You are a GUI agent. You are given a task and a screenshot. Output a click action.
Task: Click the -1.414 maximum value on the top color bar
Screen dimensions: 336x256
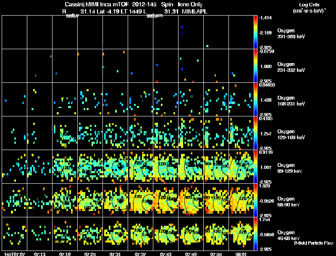click(x=265, y=18)
